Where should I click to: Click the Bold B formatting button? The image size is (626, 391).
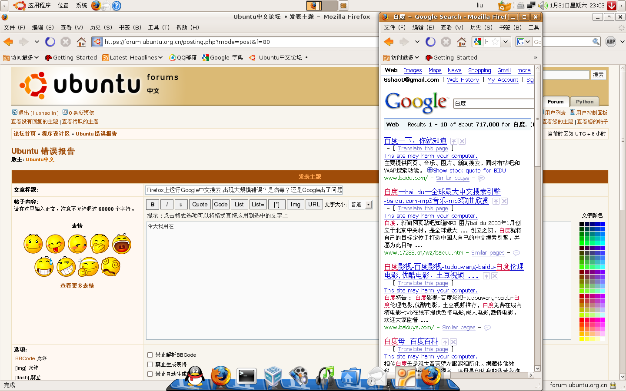(153, 205)
